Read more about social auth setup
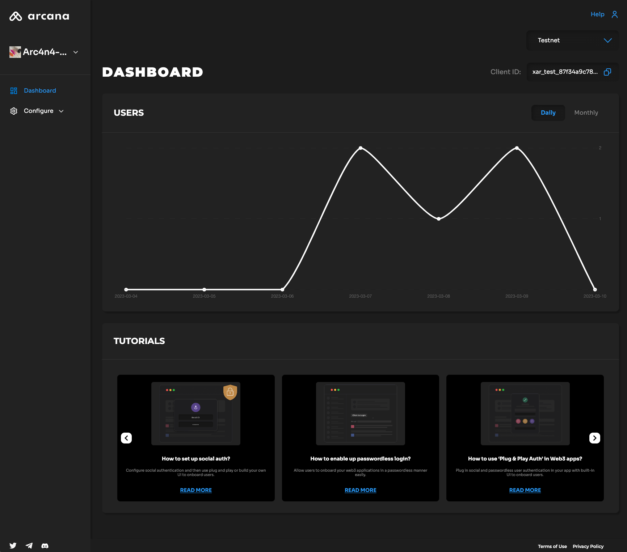 pyautogui.click(x=196, y=490)
